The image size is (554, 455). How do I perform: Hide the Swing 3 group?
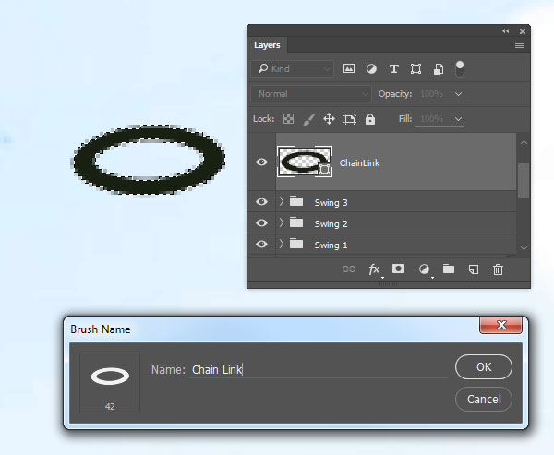(261, 201)
